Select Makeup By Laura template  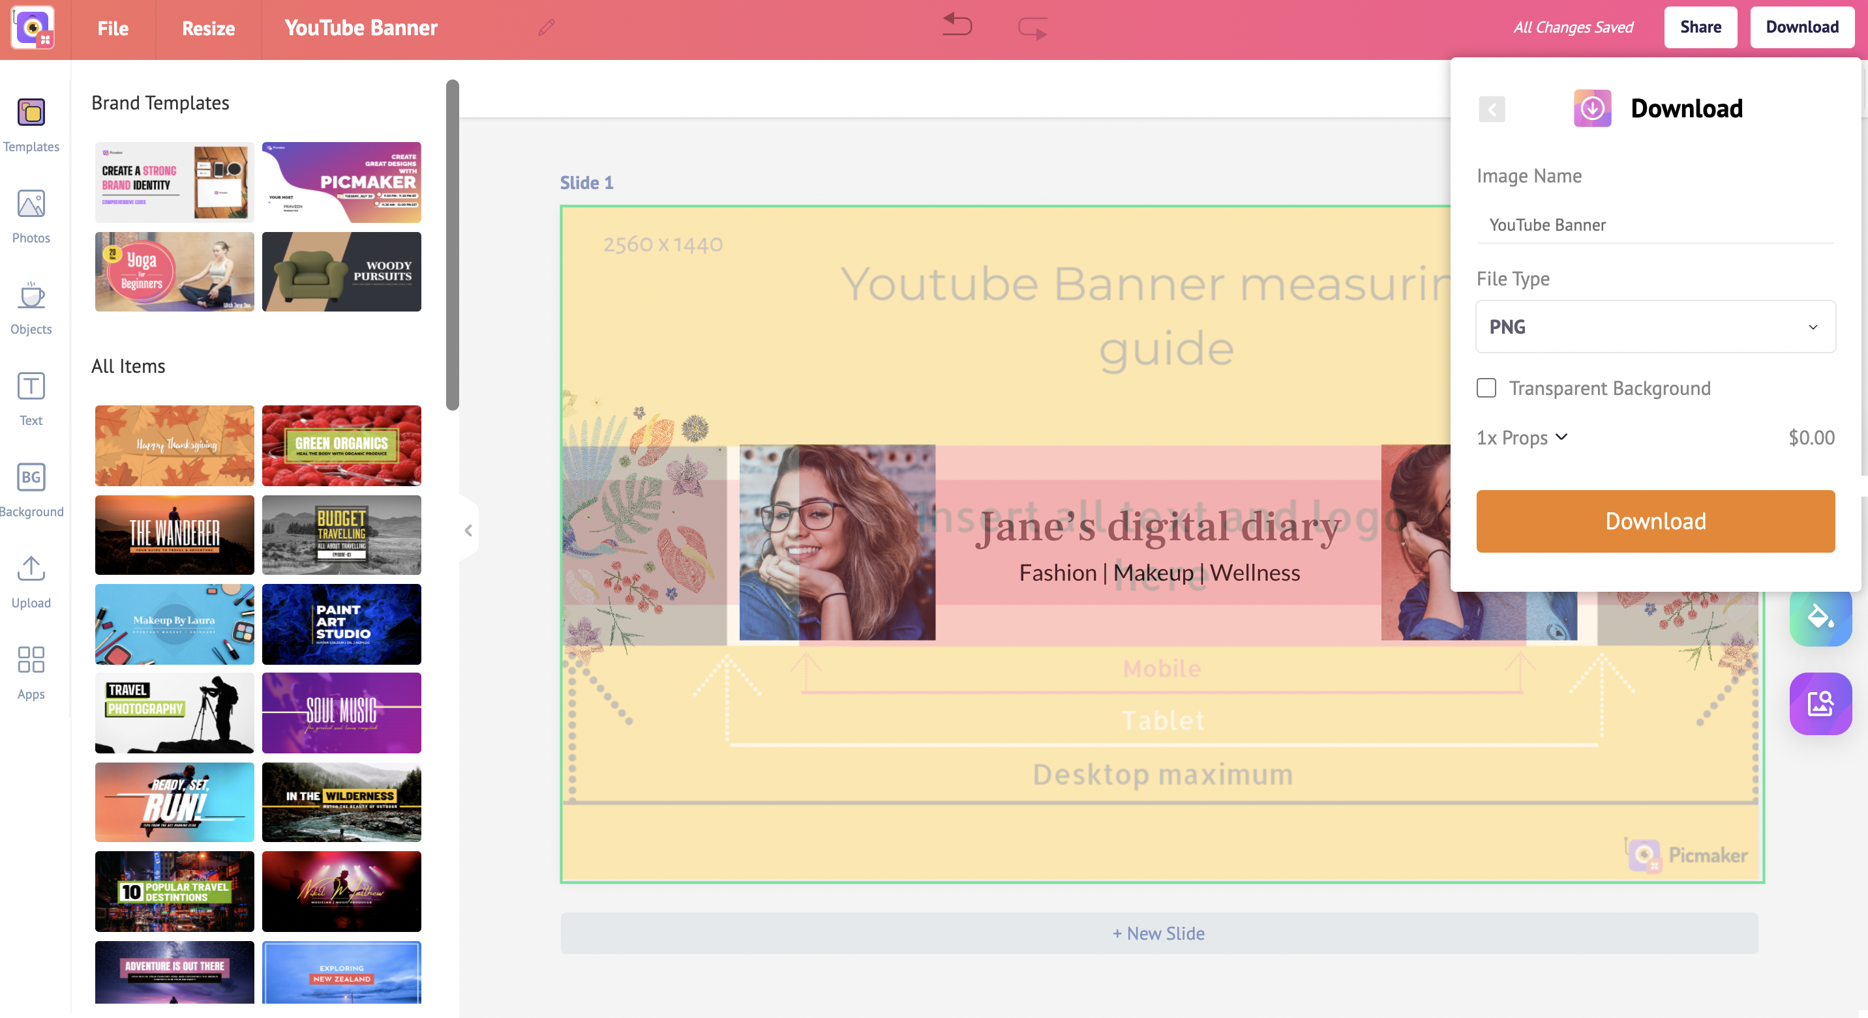pyautogui.click(x=175, y=624)
